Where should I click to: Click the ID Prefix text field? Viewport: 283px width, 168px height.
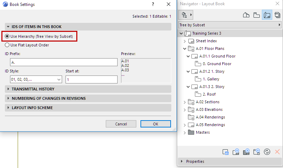[64, 62]
